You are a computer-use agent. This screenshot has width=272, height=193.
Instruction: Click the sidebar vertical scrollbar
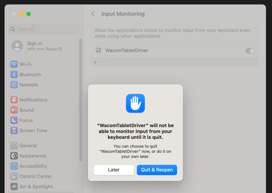point(81,100)
